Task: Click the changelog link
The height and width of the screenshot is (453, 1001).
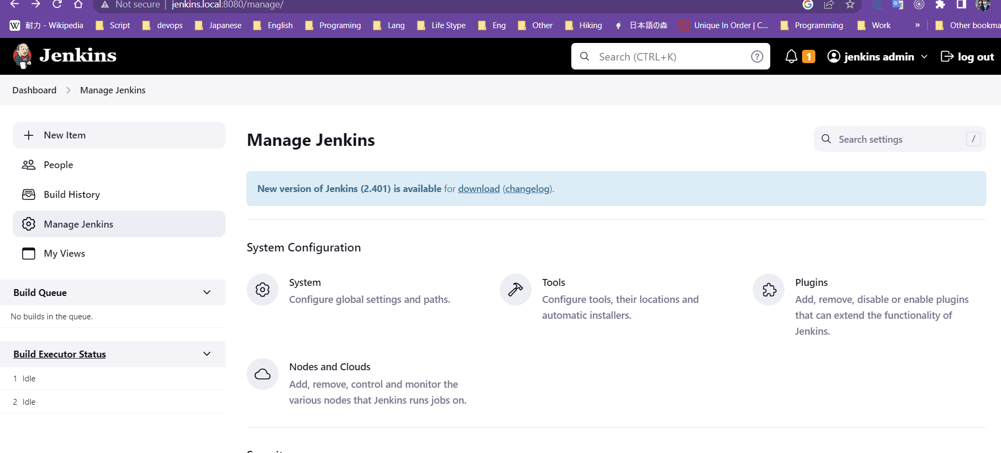Action: (x=527, y=189)
